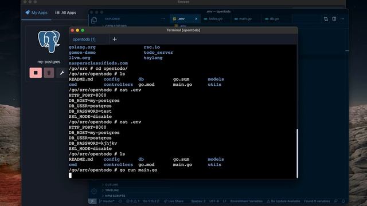Expand the NPM Scripts section

114,196
